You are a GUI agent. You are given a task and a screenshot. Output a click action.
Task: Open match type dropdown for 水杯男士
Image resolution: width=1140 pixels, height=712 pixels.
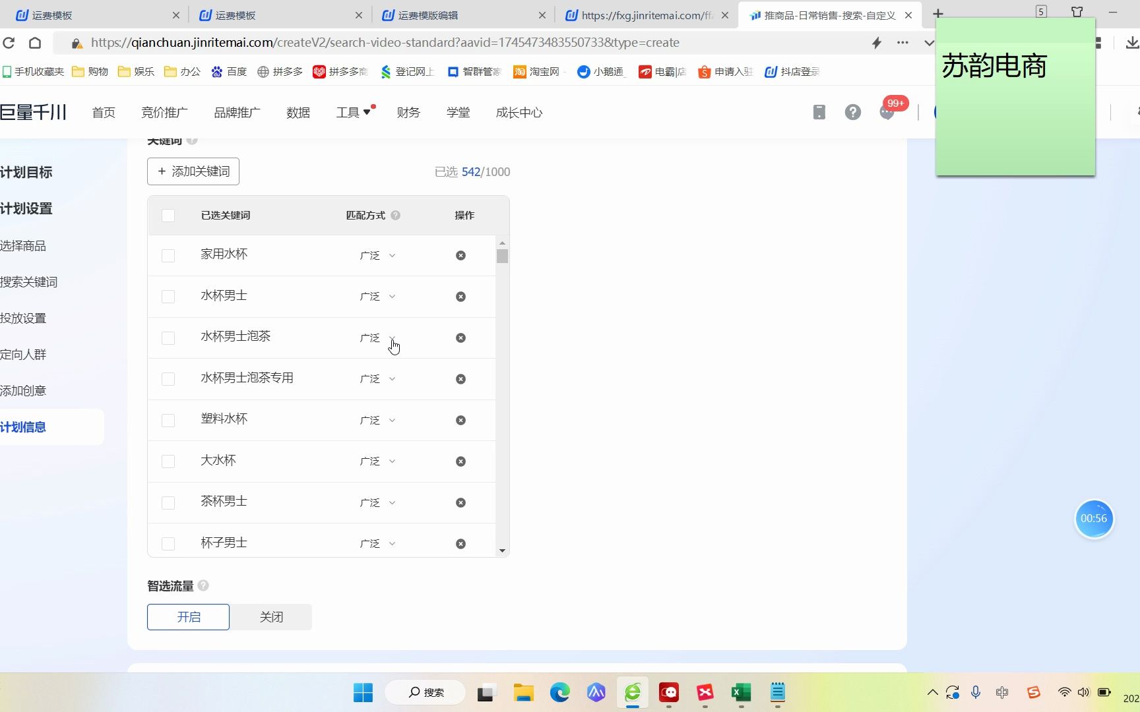pos(377,297)
